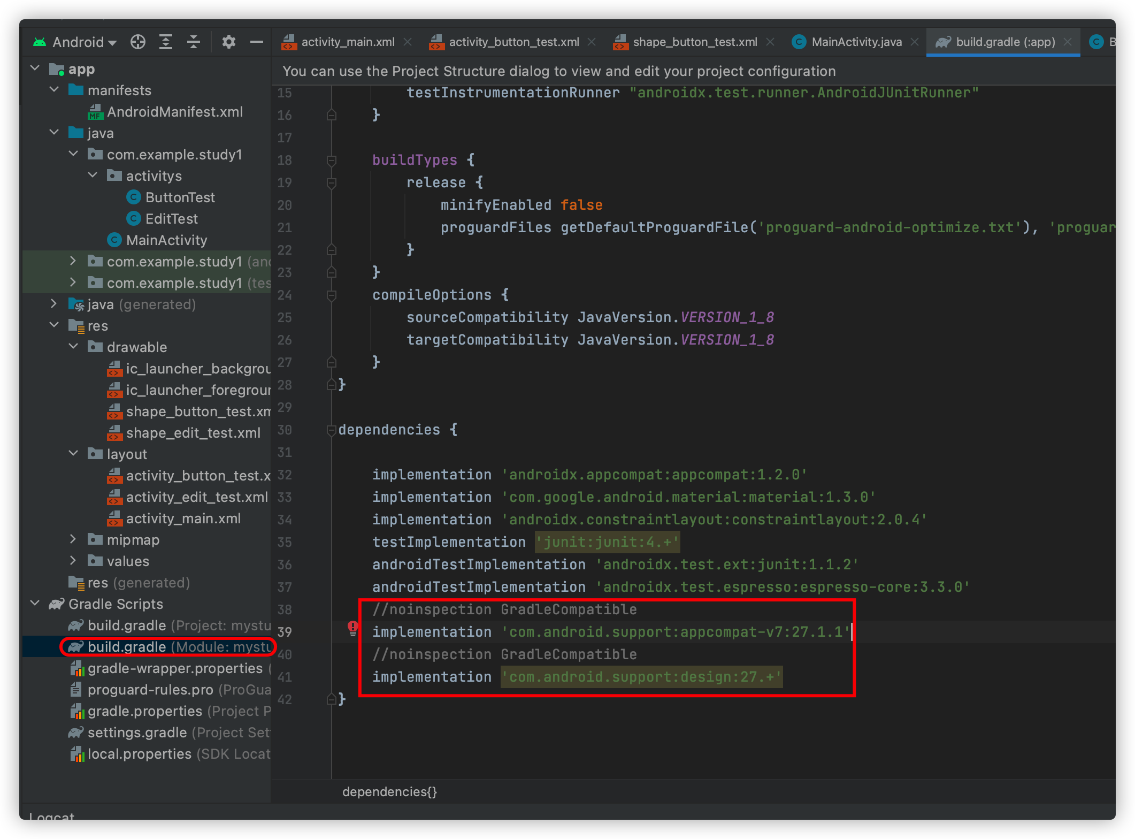1135x839 pixels.
Task: Click the design:27.+ dependency string
Action: click(x=641, y=677)
